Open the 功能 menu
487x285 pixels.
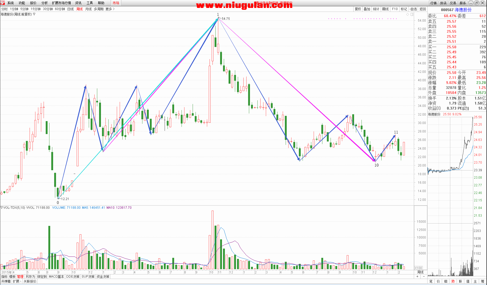(22, 3)
